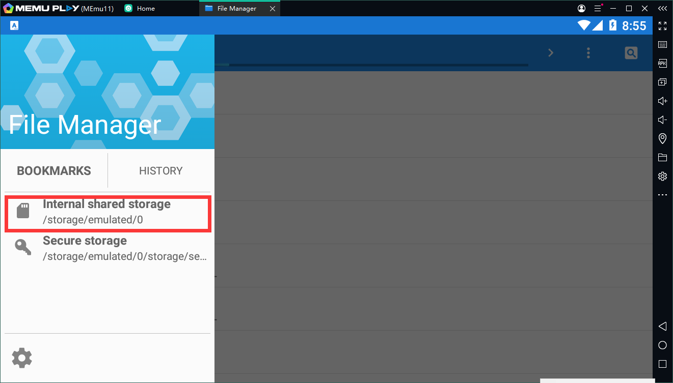673x383 pixels.
Task: Open the Secure storage bookmark
Action: [106, 249]
